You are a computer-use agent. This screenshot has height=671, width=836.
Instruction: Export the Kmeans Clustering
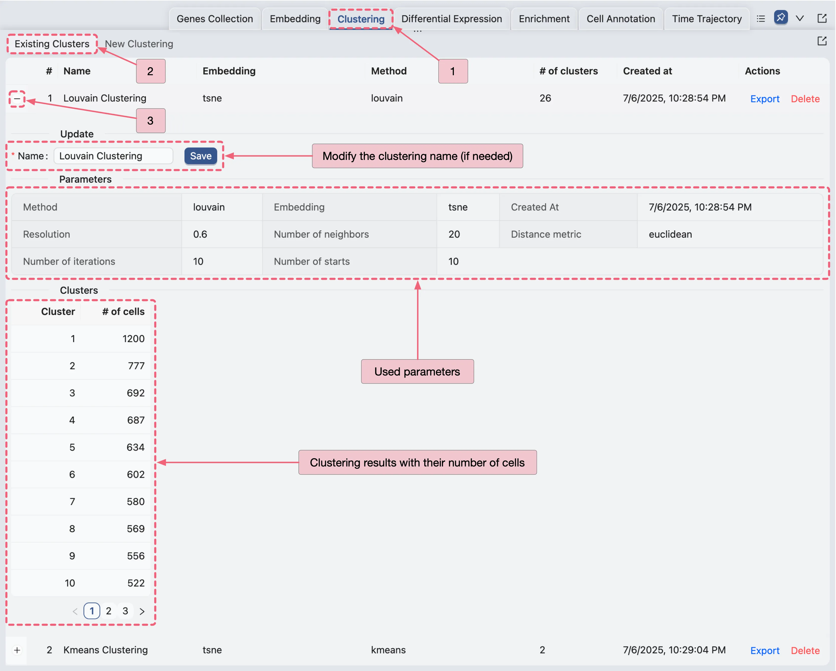coord(765,651)
